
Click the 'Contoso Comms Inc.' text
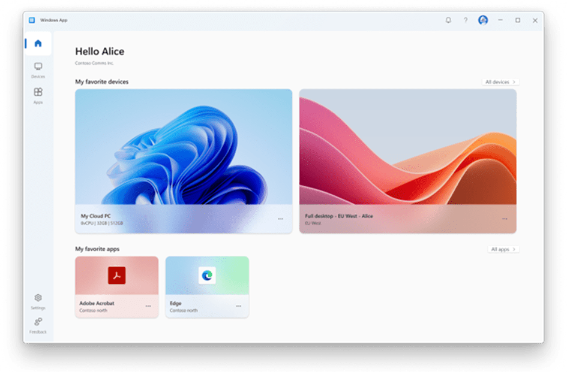pos(94,63)
